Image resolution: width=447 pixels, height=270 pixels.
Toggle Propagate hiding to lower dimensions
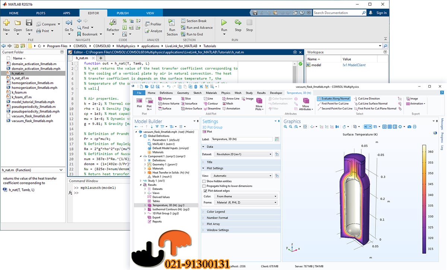pyautogui.click(x=204, y=186)
